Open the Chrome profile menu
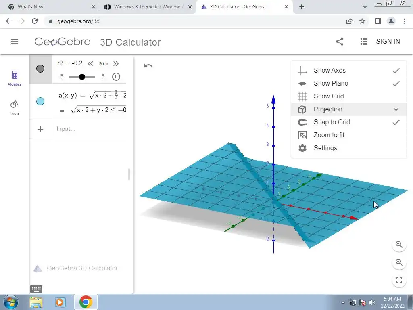This screenshot has width=413, height=310. [x=391, y=21]
